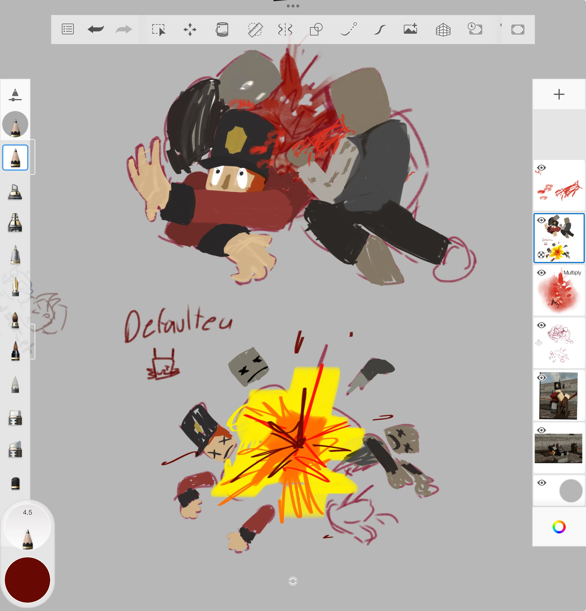Image resolution: width=586 pixels, height=611 pixels.
Task: Import an image onto the canvas
Action: tap(410, 29)
